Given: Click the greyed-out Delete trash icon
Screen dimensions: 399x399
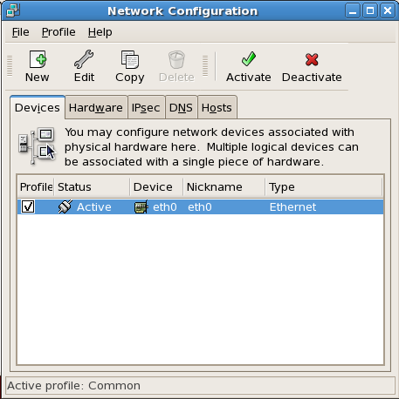Looking at the screenshot, I should [176, 59].
